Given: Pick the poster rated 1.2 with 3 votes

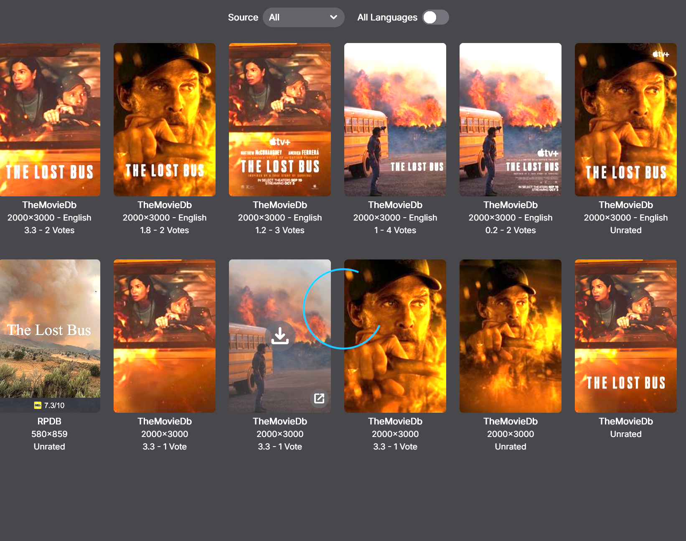Looking at the screenshot, I should (x=280, y=119).
